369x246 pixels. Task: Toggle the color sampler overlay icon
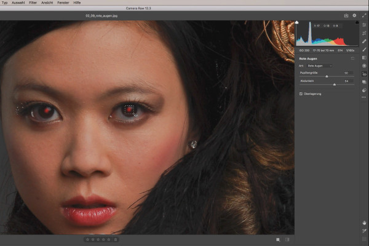(x=364, y=231)
